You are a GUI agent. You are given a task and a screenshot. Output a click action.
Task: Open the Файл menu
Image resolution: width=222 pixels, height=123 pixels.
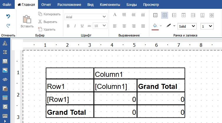click(7, 5)
